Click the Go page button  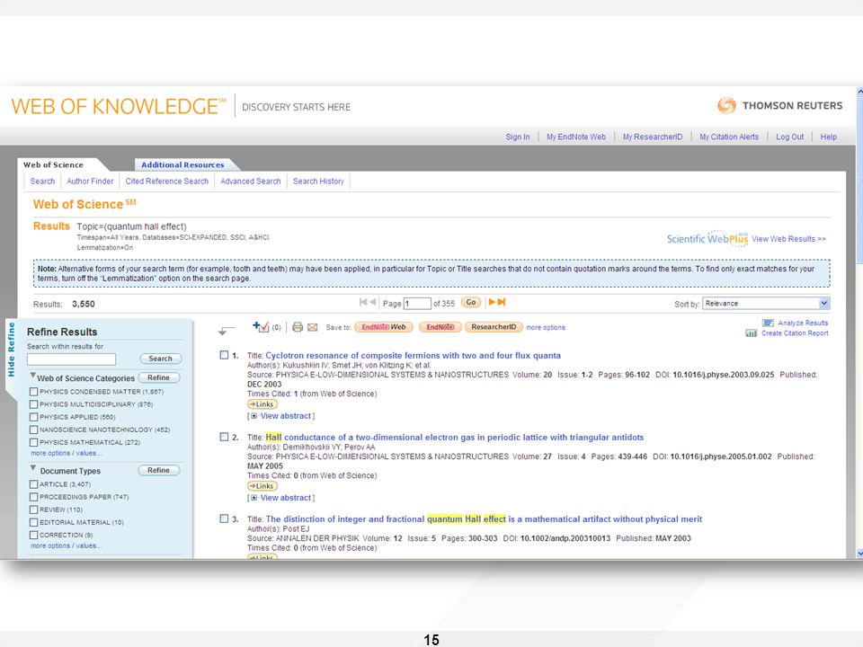pos(471,303)
